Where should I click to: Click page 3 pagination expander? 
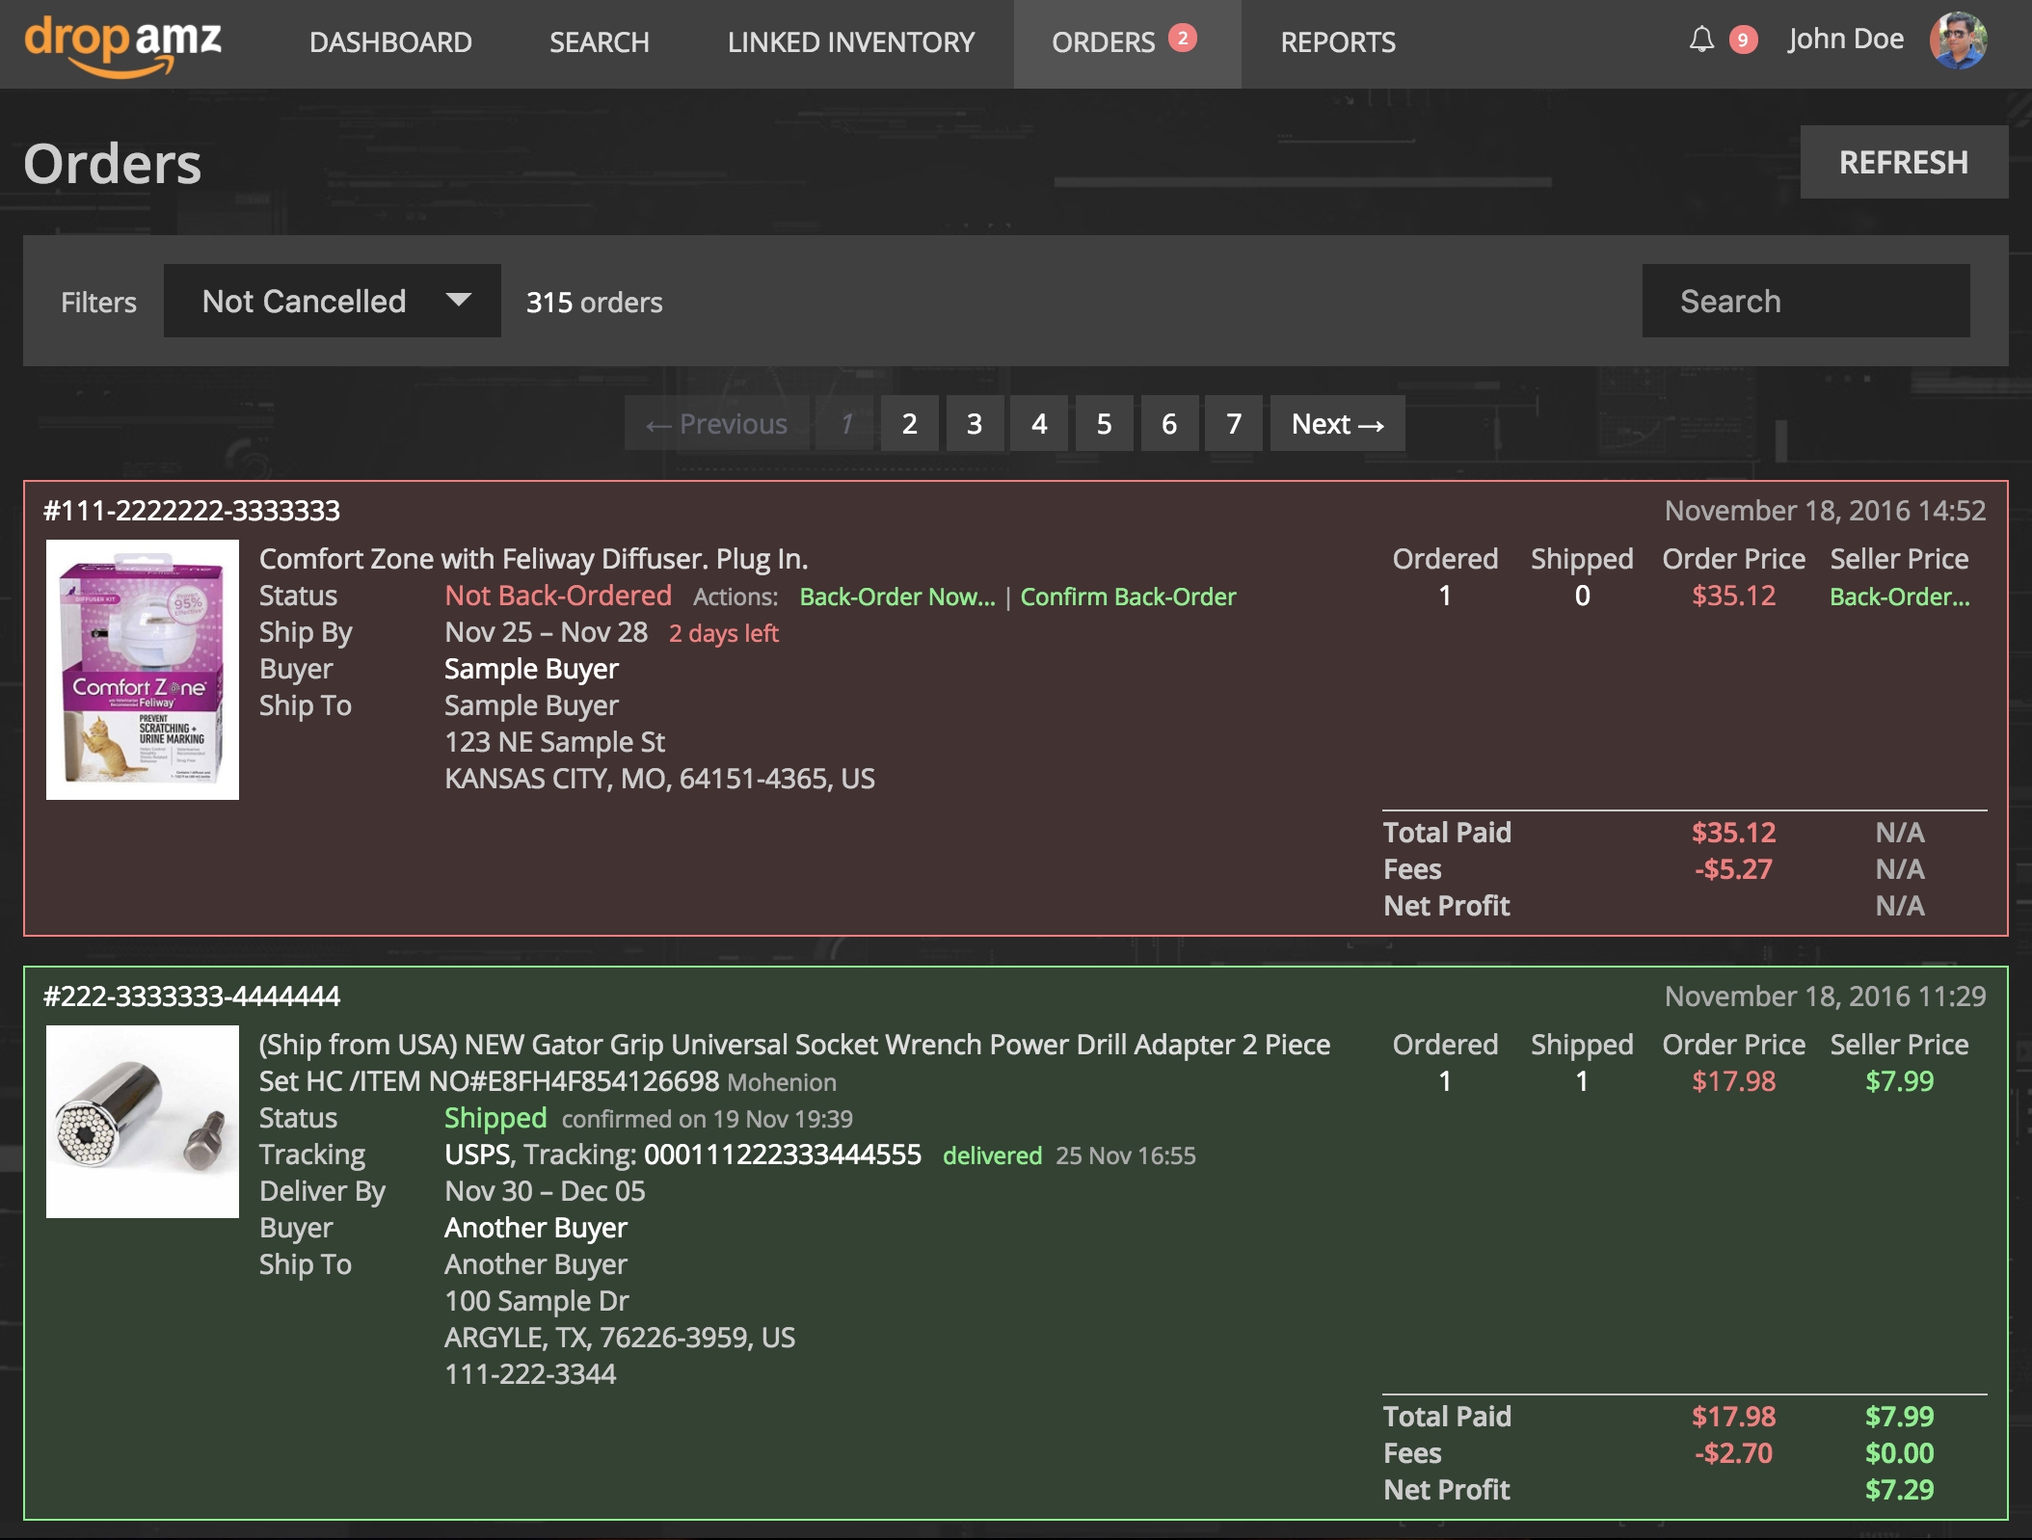pos(974,422)
